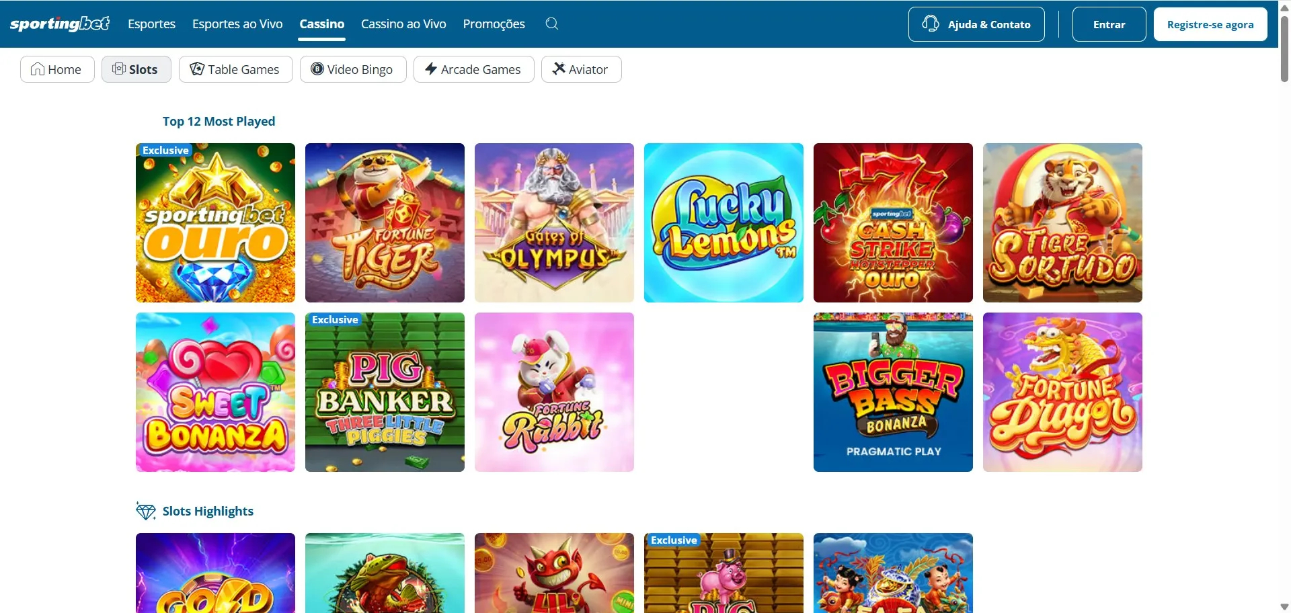Click the Sportingbet logo

(x=60, y=24)
